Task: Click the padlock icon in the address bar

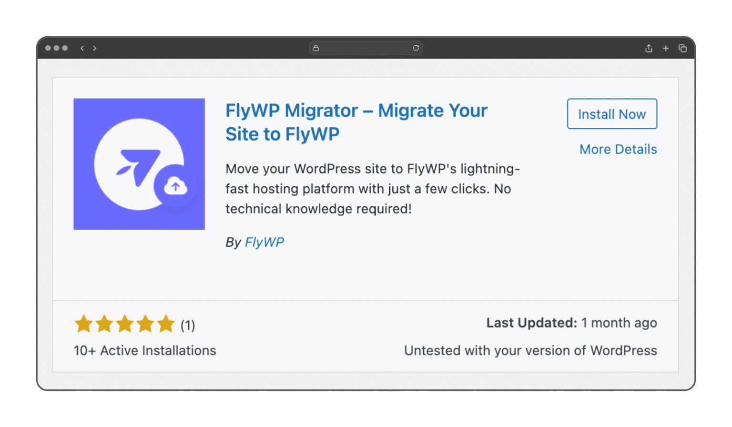Action: tap(315, 48)
